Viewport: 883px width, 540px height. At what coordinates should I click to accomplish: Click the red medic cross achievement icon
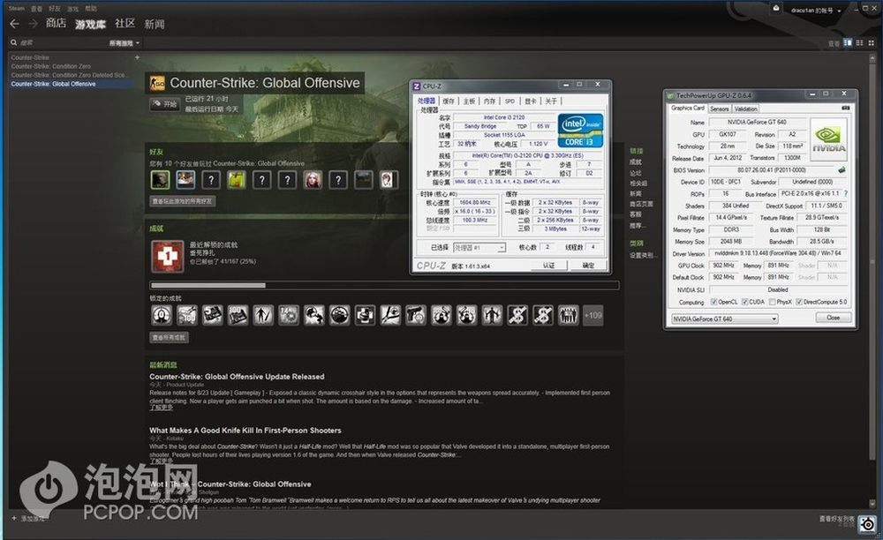point(167,257)
